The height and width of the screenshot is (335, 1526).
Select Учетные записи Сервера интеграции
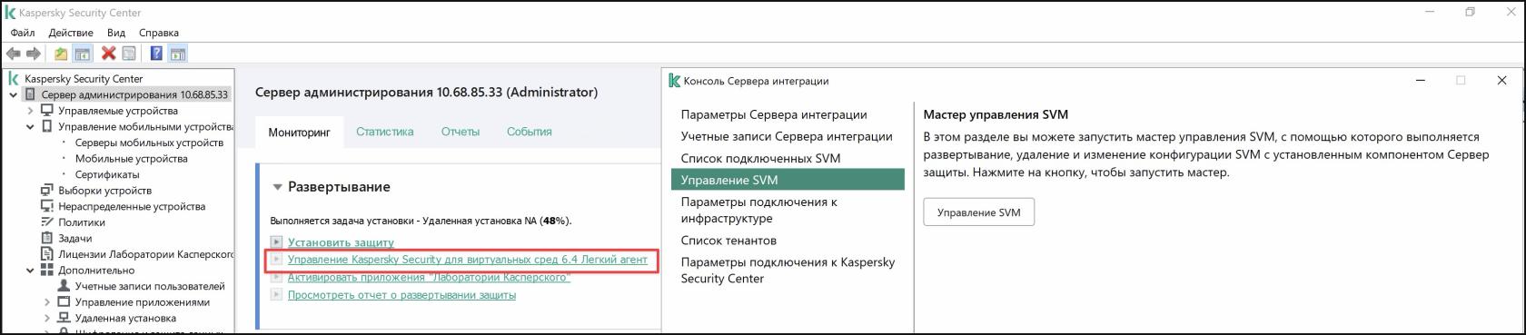pos(788,136)
